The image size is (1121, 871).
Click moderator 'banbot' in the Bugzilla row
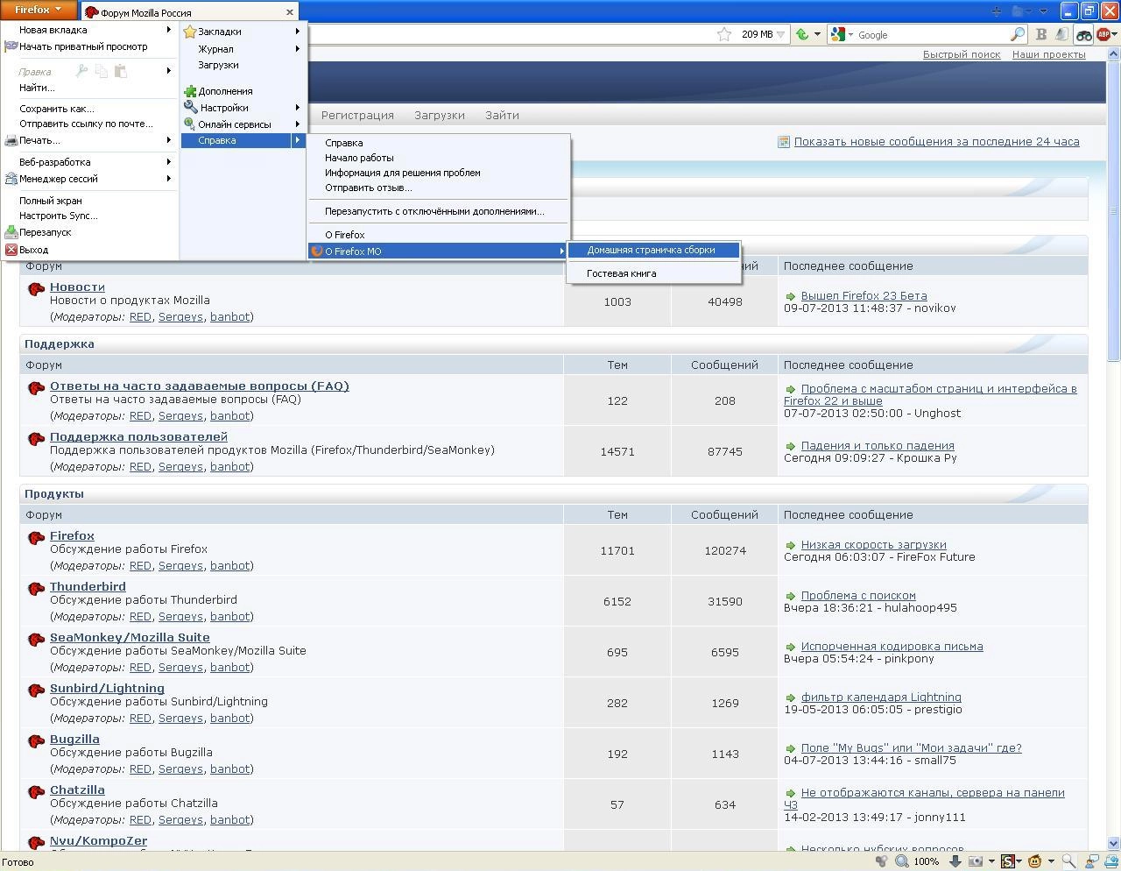(229, 768)
